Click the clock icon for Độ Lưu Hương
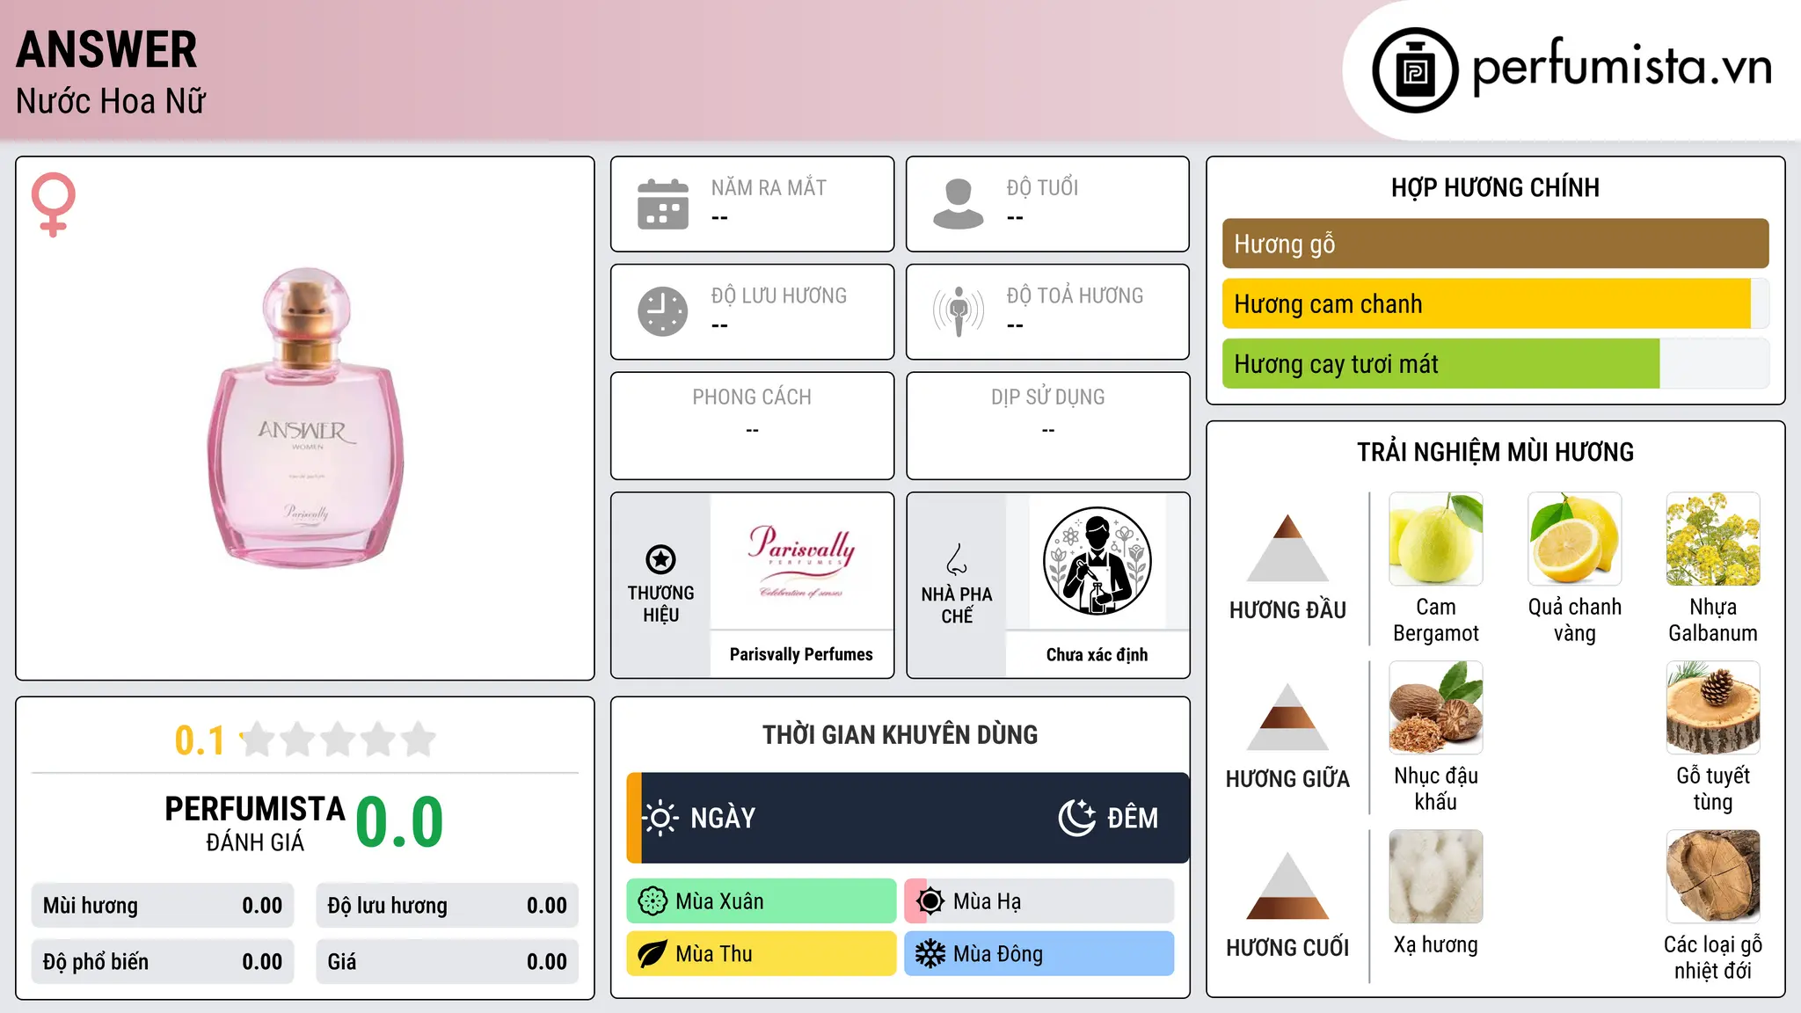Viewport: 1801px width, 1013px height. (663, 311)
